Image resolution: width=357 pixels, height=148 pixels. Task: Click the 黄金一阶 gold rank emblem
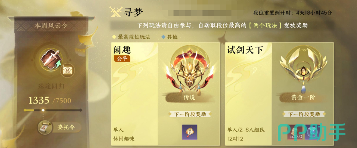point(303,69)
